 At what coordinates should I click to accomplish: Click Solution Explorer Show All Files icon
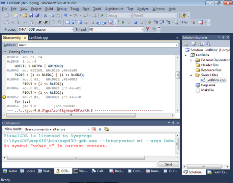pyautogui.click(x=194, y=43)
